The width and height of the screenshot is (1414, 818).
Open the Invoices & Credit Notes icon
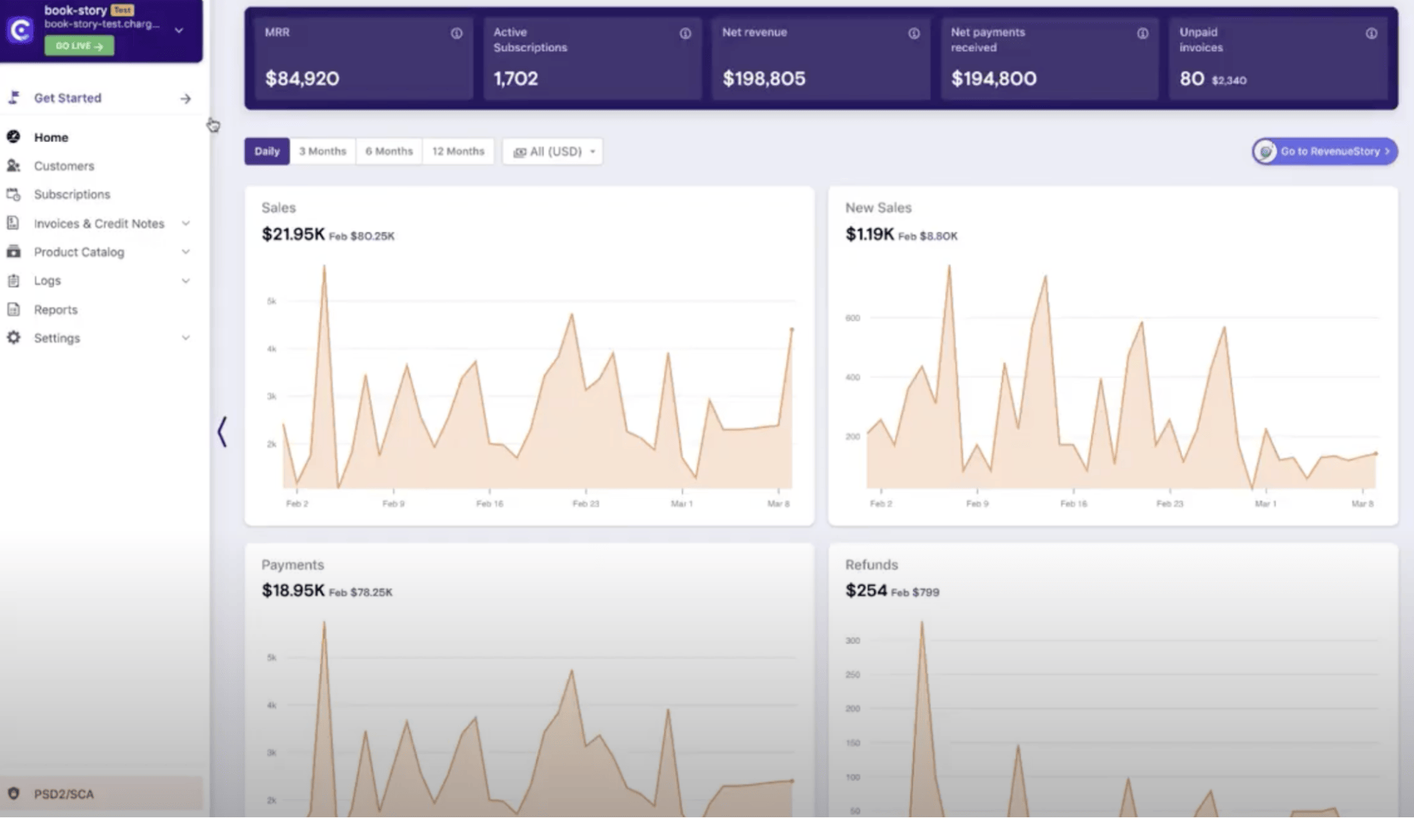point(14,223)
